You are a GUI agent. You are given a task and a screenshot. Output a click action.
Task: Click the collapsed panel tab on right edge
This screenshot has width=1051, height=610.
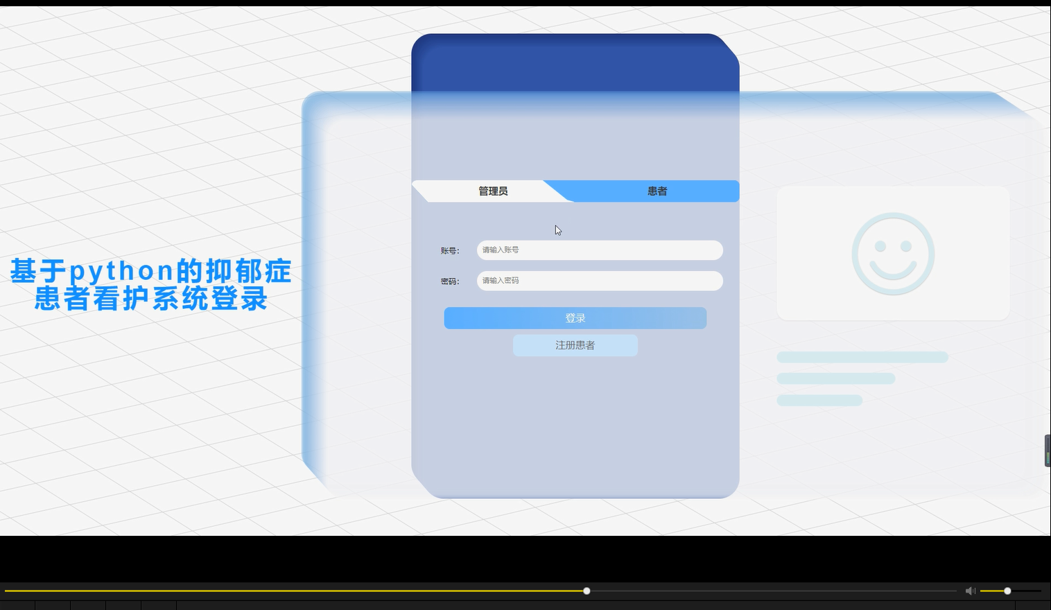(1046, 451)
